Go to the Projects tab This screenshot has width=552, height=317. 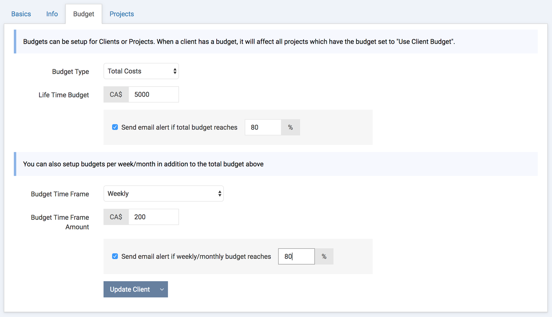tap(121, 14)
